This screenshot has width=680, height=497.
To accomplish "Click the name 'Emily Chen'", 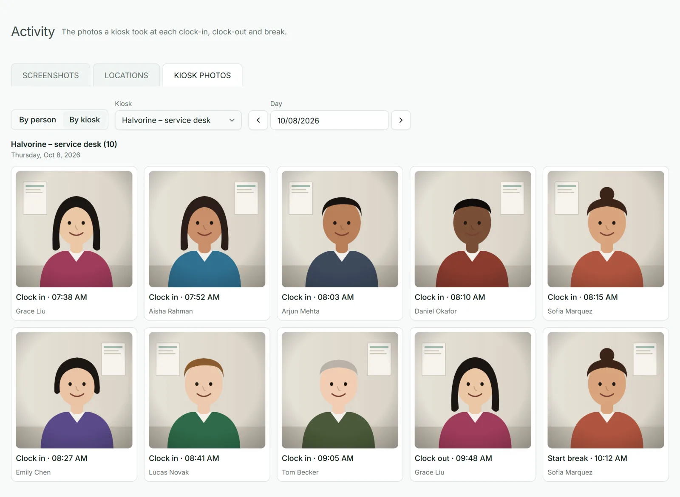I will click(33, 472).
